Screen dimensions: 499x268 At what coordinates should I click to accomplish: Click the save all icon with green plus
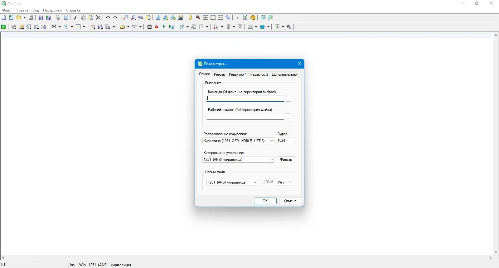[48, 18]
